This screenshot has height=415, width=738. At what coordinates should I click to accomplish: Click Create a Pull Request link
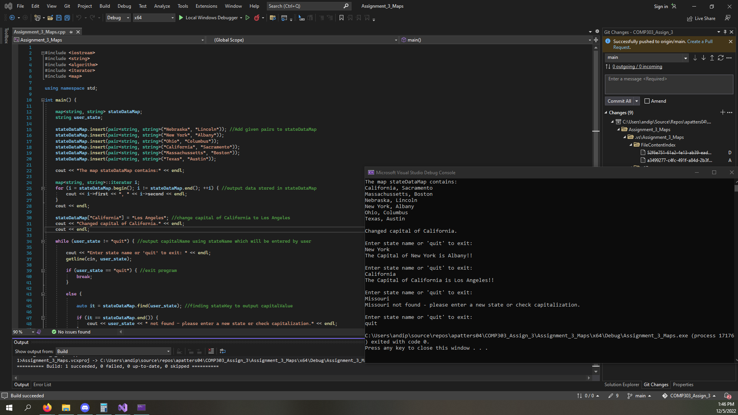[x=700, y=42]
